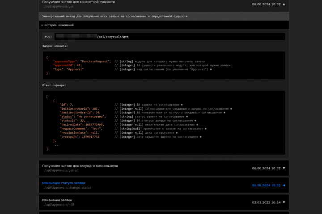Viewport: 322px width, 214px height.
Task: Click the dot after resolutionDate comment
Action: click(177, 133)
